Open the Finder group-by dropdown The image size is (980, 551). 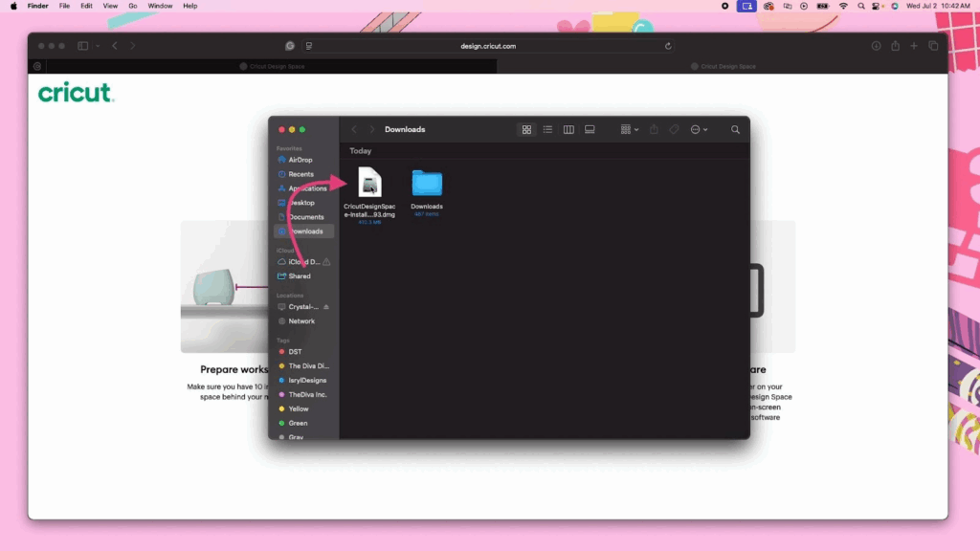(629, 129)
